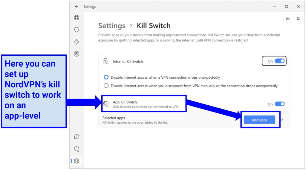This screenshot has width=306, height=170.
Task: Close the Settings window
Action: click(x=299, y=7)
